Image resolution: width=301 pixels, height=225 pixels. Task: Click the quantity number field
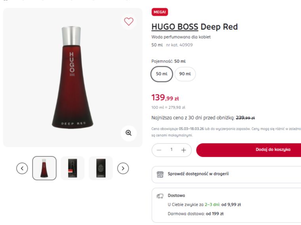point(171,150)
